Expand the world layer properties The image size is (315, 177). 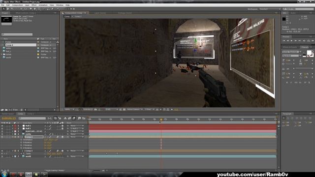(x=13, y=156)
